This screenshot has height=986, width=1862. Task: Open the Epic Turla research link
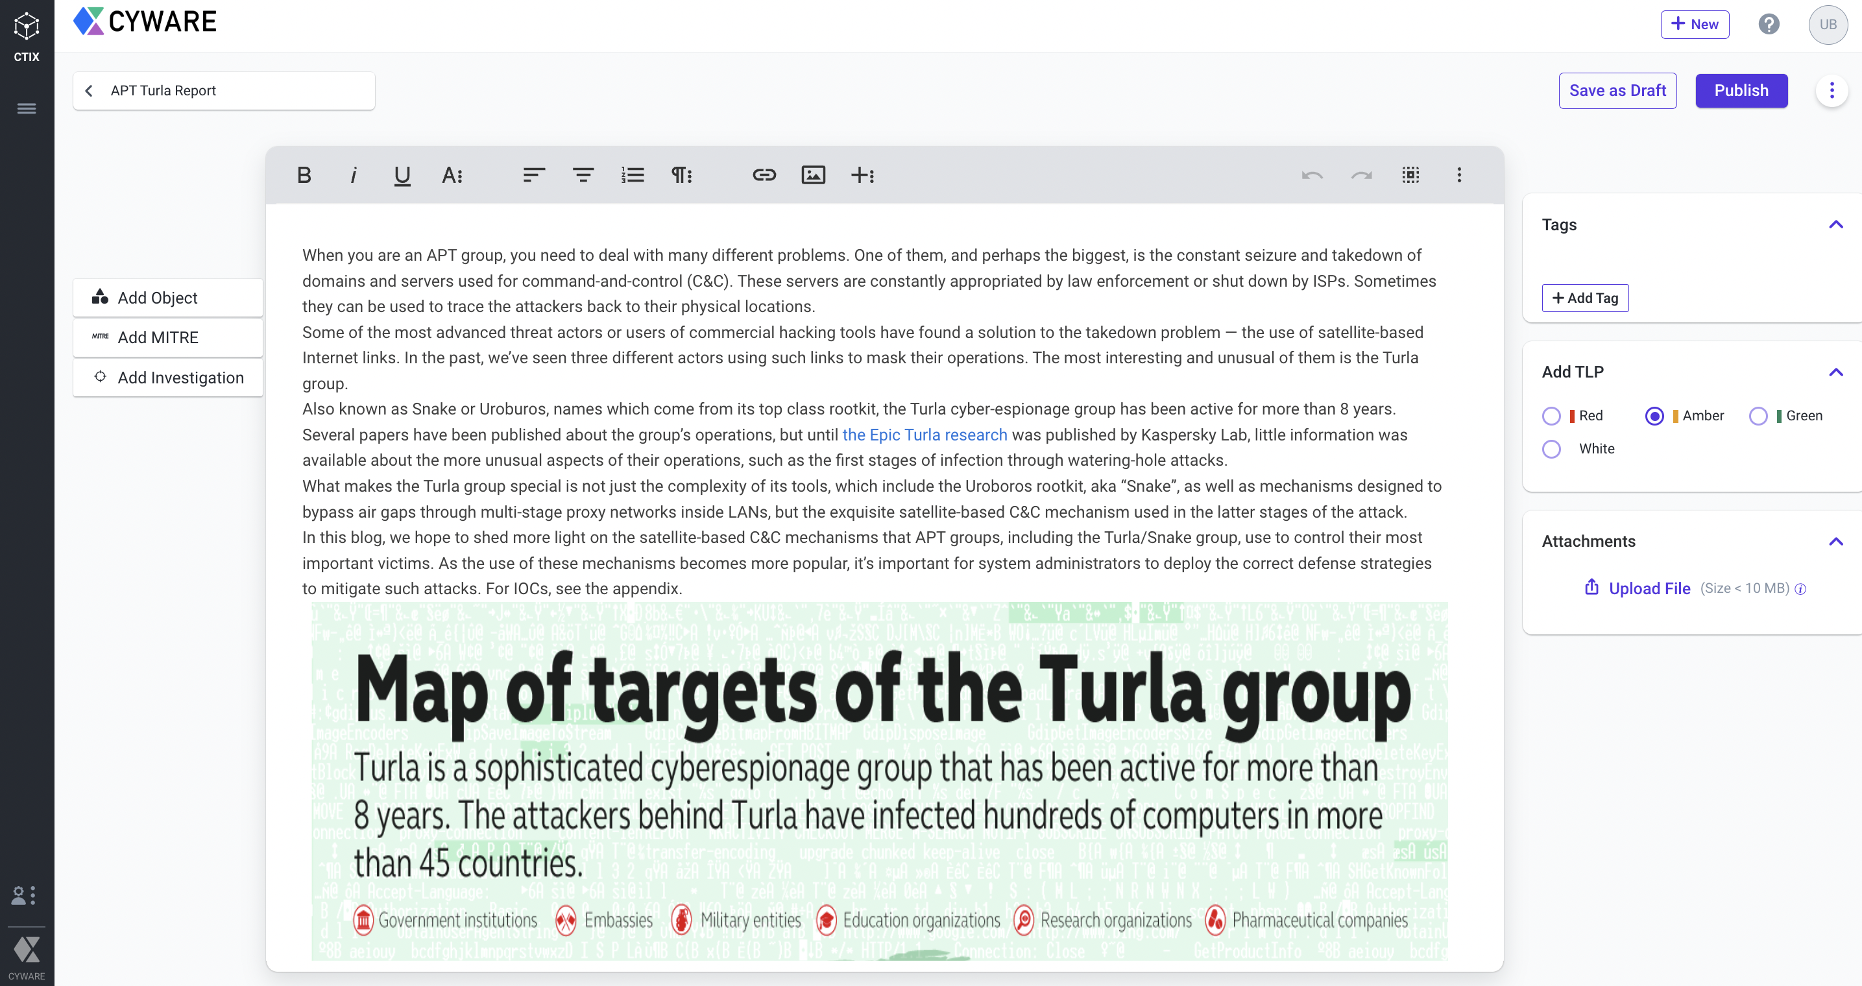(925, 435)
